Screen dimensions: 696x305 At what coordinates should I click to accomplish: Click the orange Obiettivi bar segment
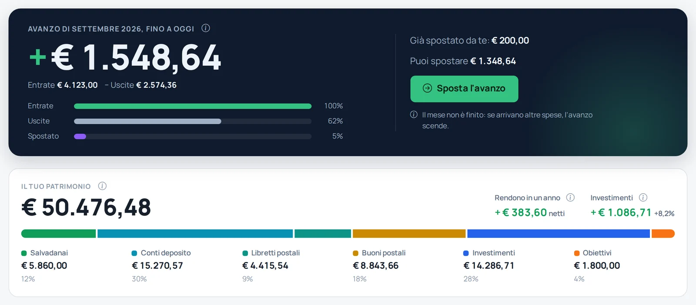(663, 234)
